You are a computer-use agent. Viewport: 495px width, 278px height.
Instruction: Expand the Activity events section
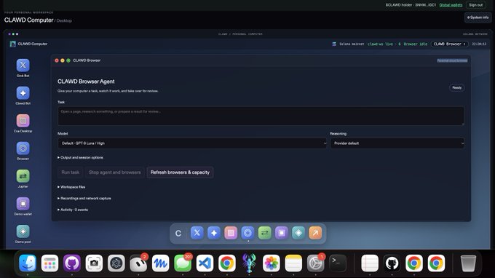(73, 210)
